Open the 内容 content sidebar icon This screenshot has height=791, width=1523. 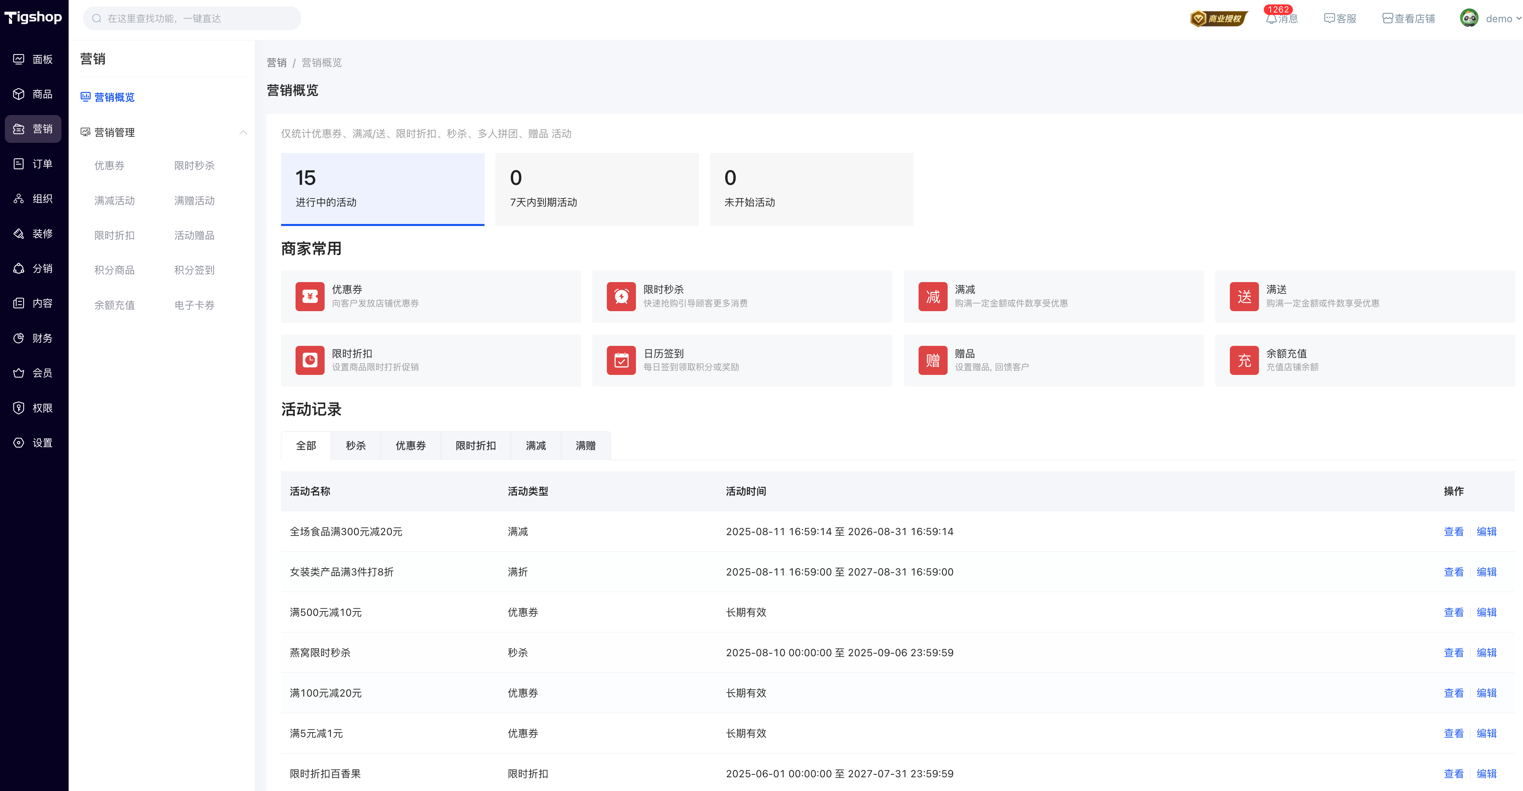[19, 303]
